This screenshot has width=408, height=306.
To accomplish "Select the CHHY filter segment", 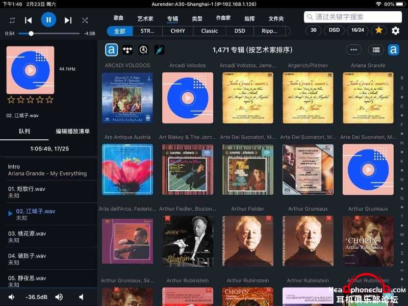I will click(177, 31).
